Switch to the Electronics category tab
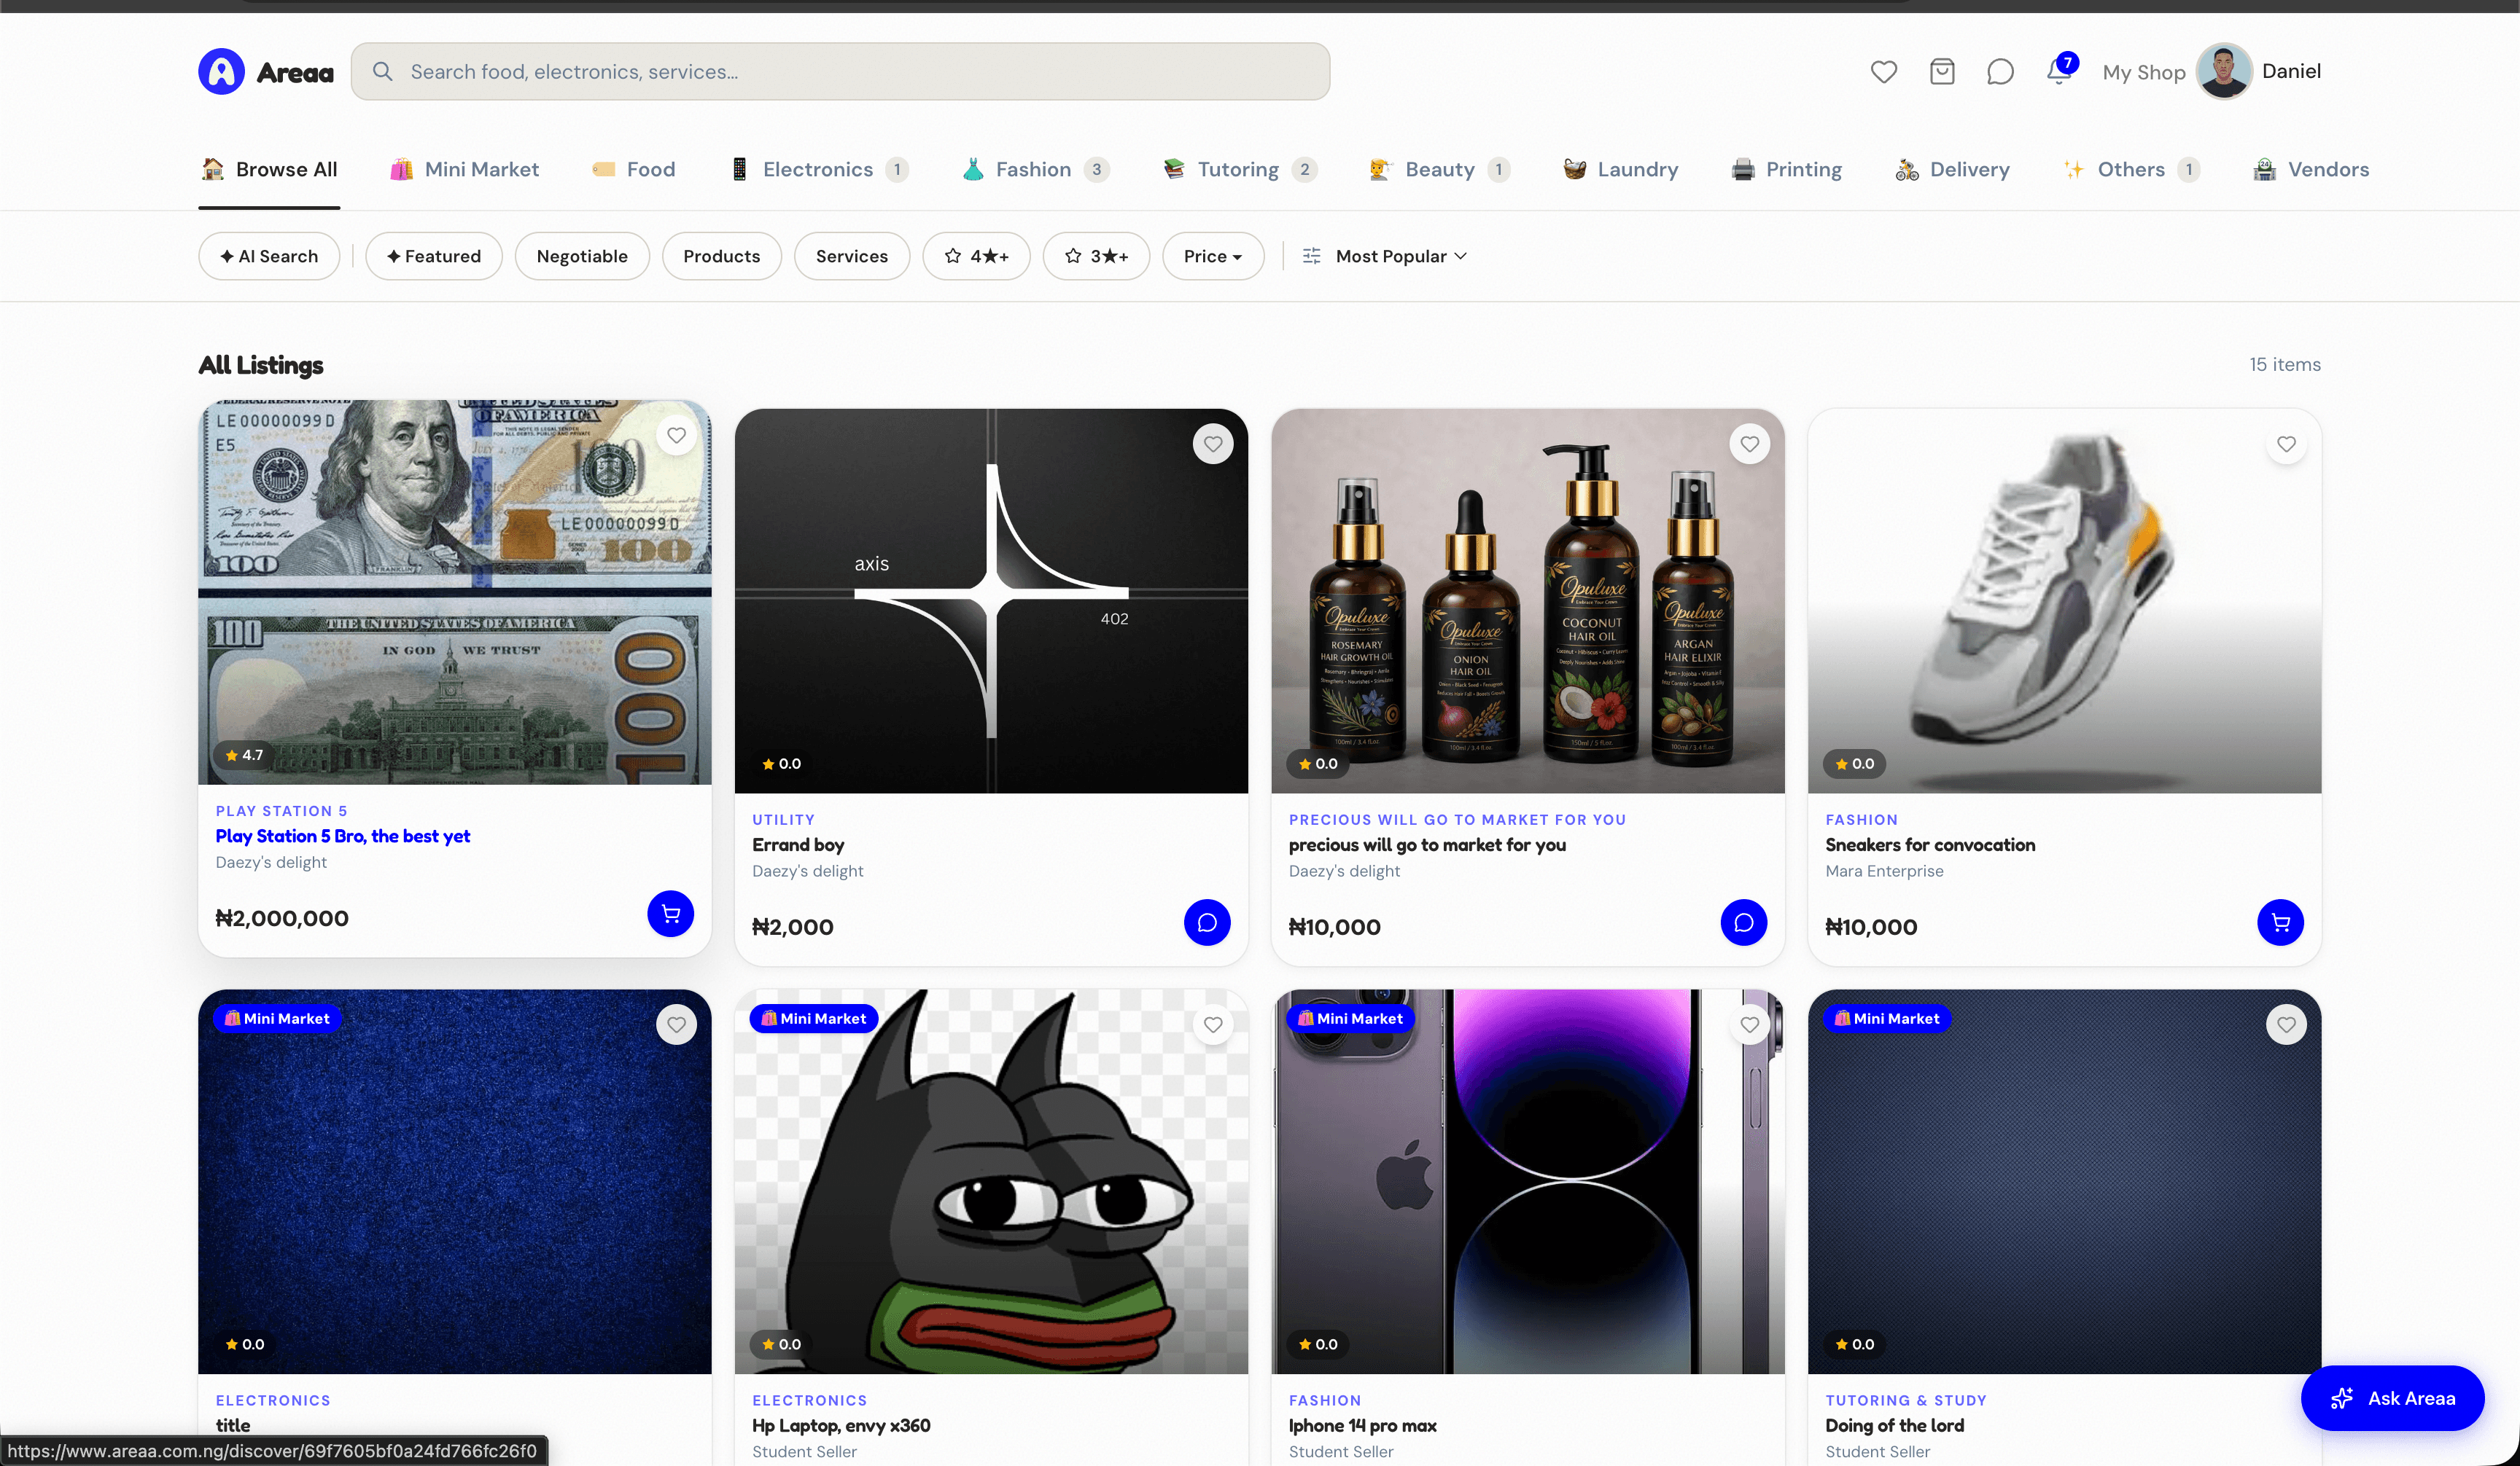Screen dimensions: 2520x1466 819,170
